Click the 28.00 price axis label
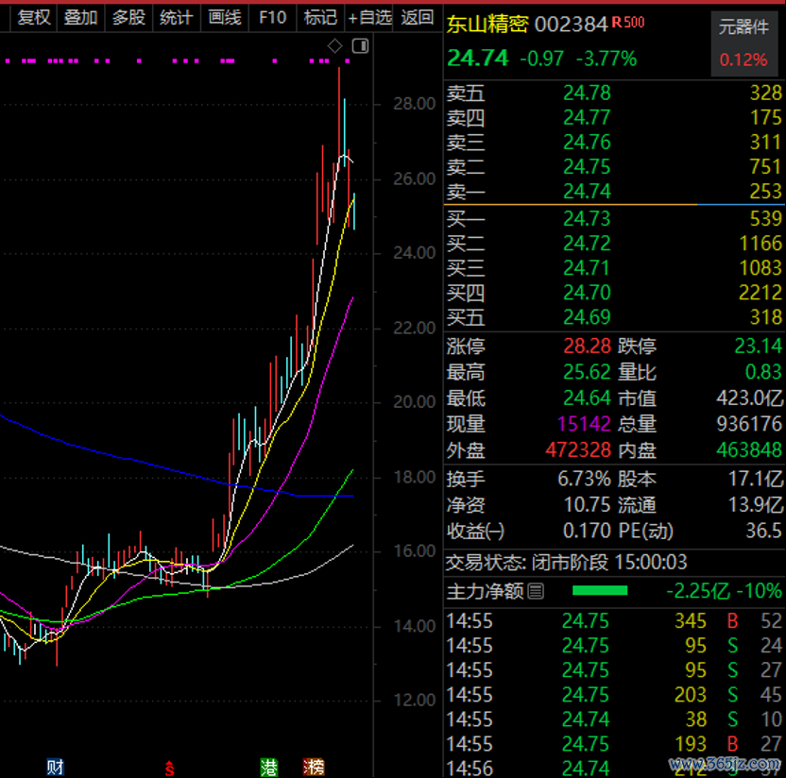Viewport: 786px width, 778px height. [x=414, y=104]
